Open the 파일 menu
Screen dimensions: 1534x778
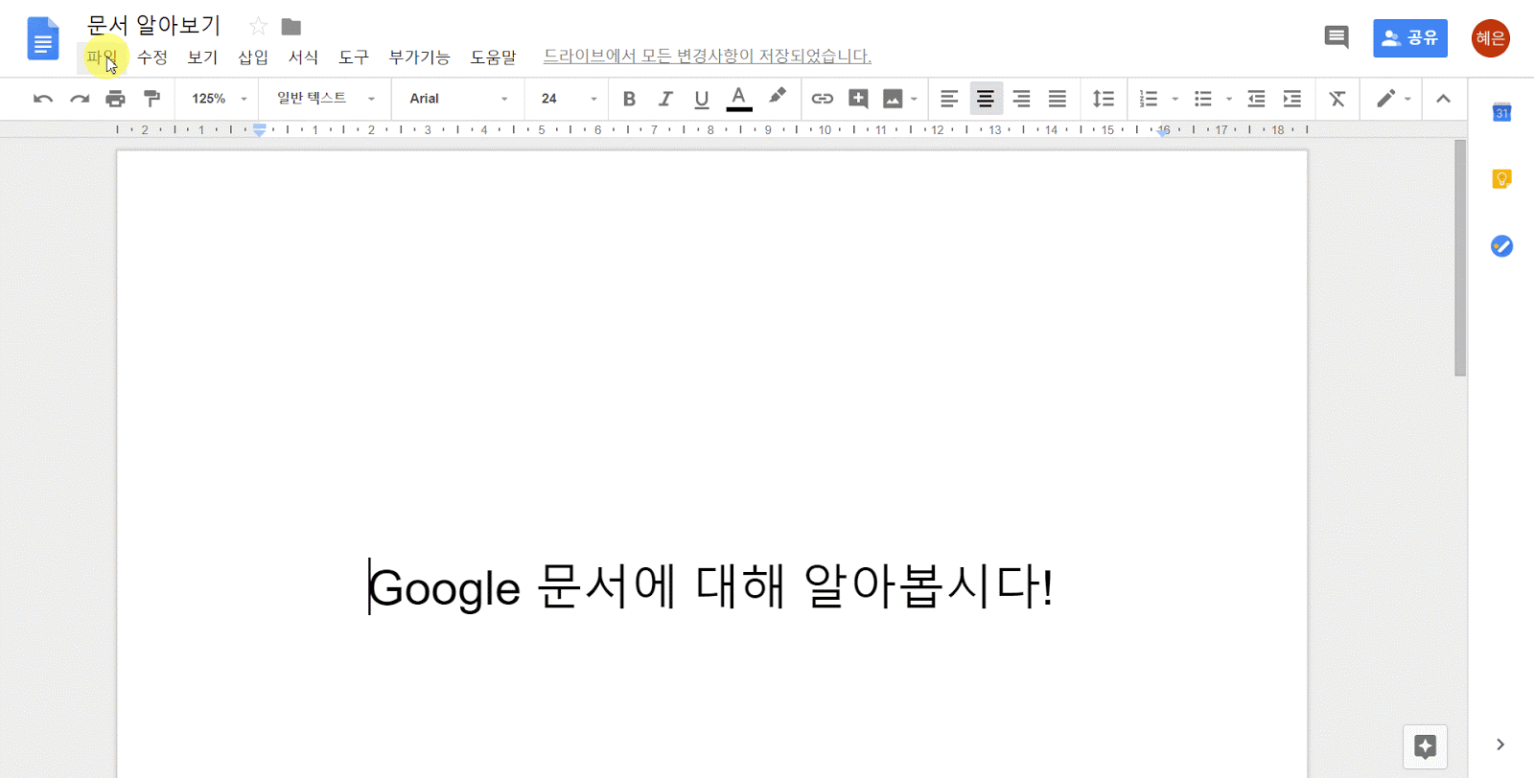coord(101,57)
